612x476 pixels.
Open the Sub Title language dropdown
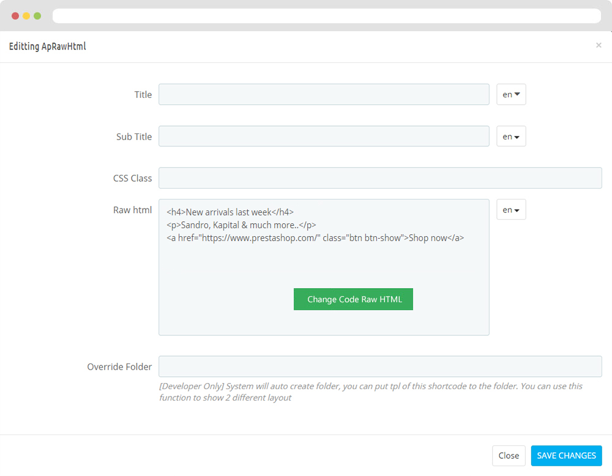pos(511,136)
